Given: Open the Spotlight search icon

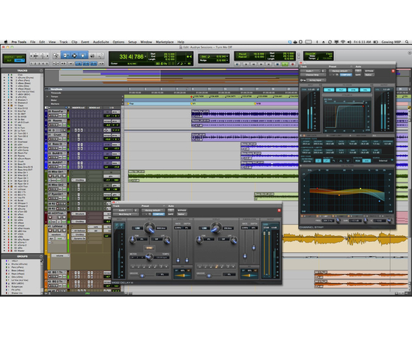Looking at the screenshot, I should 407,42.
